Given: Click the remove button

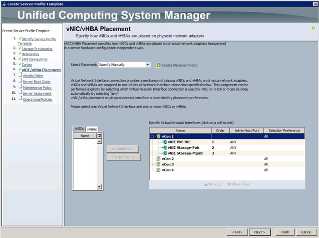Looking at the screenshot, I should (x=123, y=157).
